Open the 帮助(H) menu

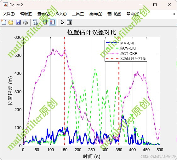[133, 14]
